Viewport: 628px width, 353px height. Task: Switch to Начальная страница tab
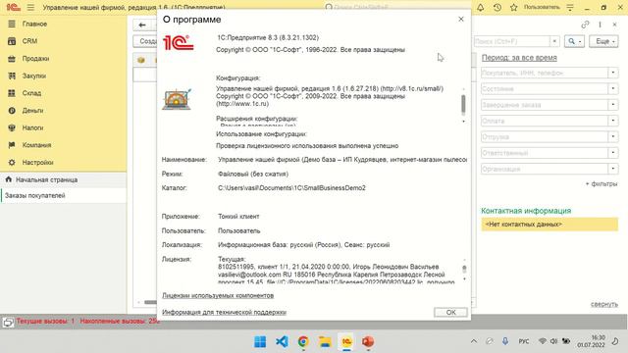point(46,179)
